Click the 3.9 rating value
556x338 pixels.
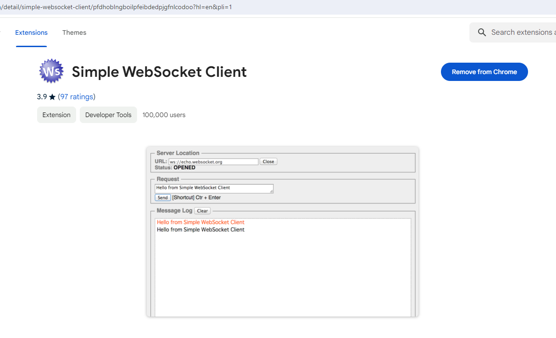click(x=42, y=97)
